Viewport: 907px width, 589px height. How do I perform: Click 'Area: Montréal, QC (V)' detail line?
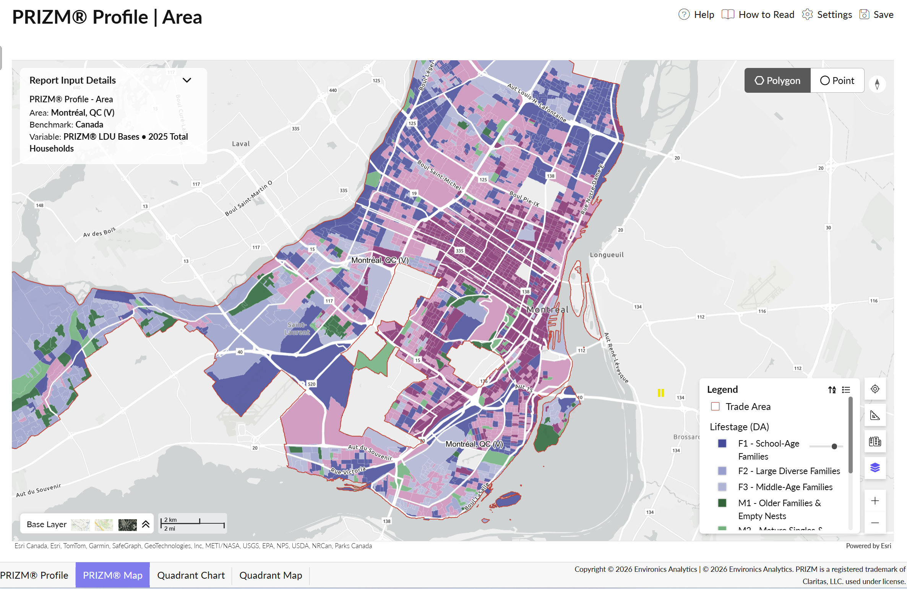click(72, 113)
